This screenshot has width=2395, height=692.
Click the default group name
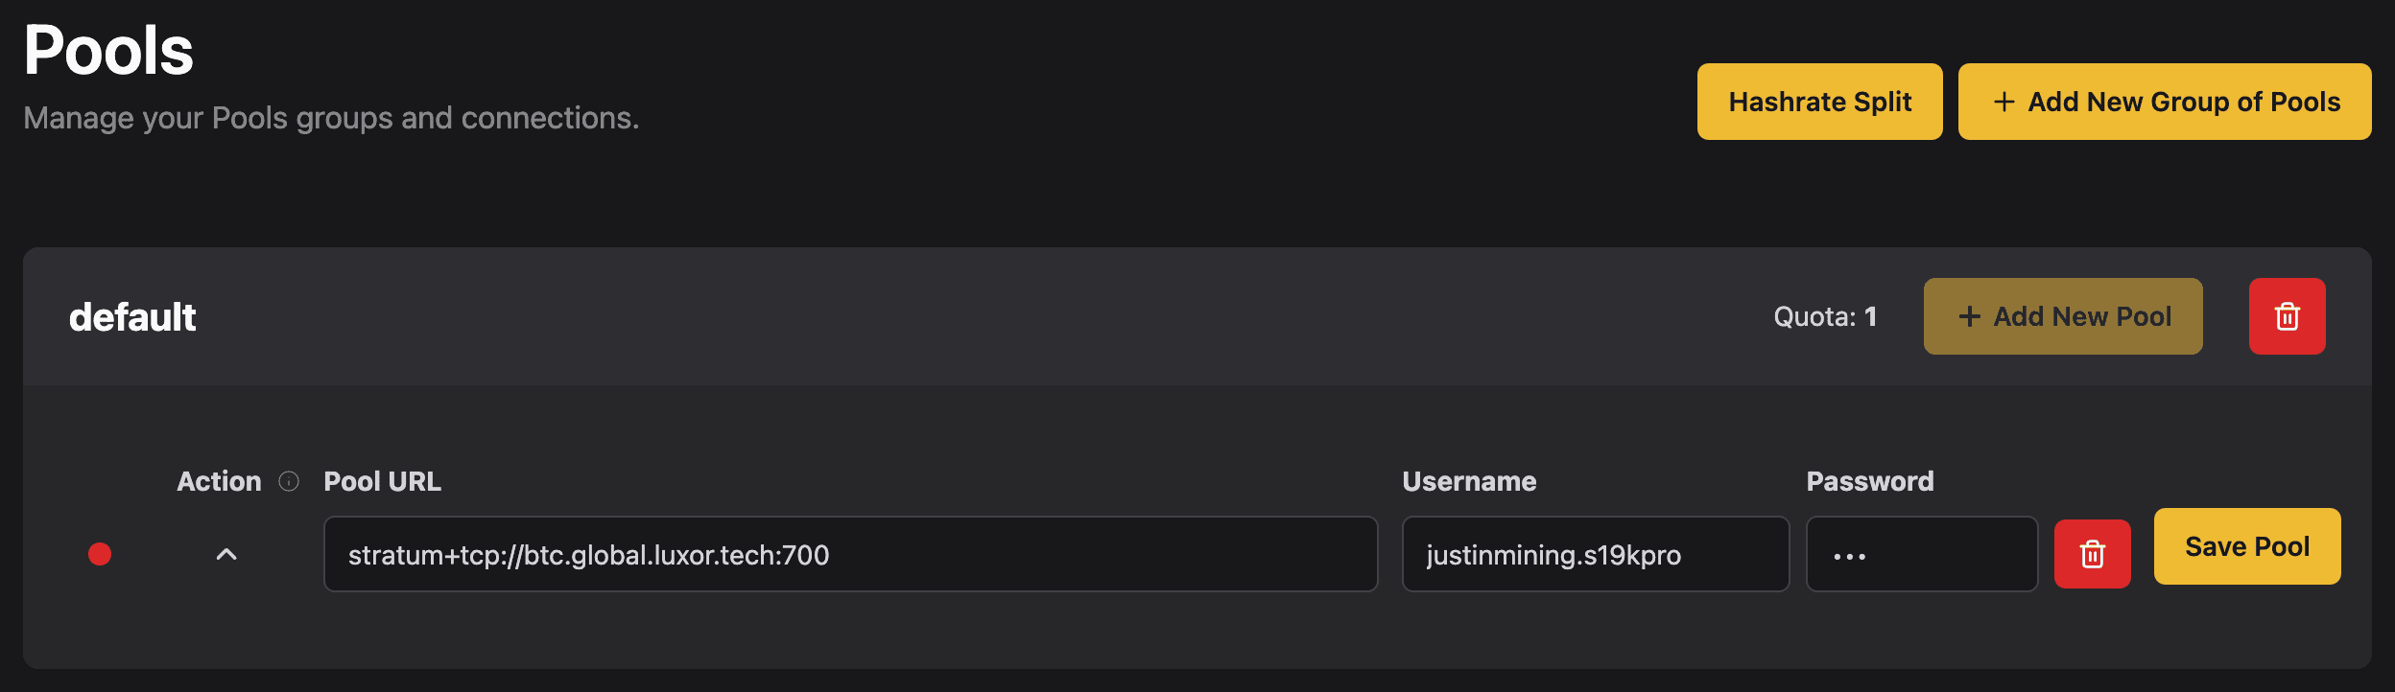tap(132, 317)
